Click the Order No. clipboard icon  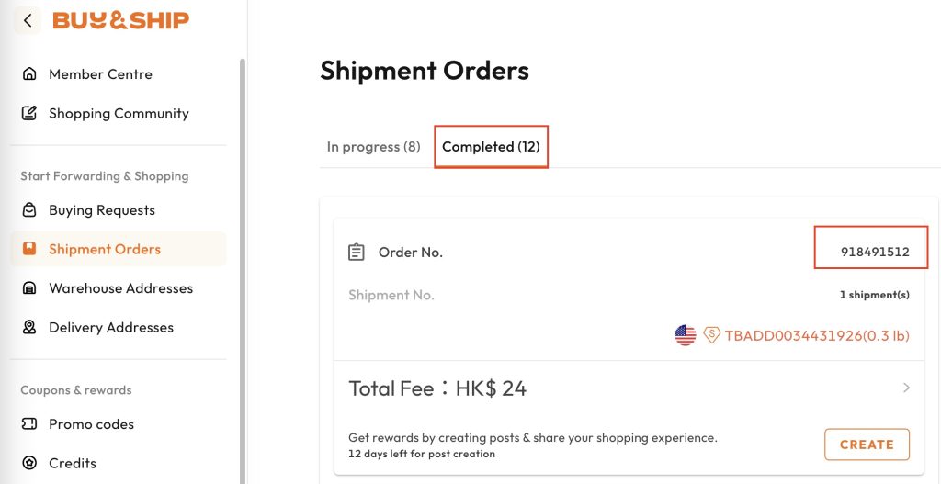[357, 253]
